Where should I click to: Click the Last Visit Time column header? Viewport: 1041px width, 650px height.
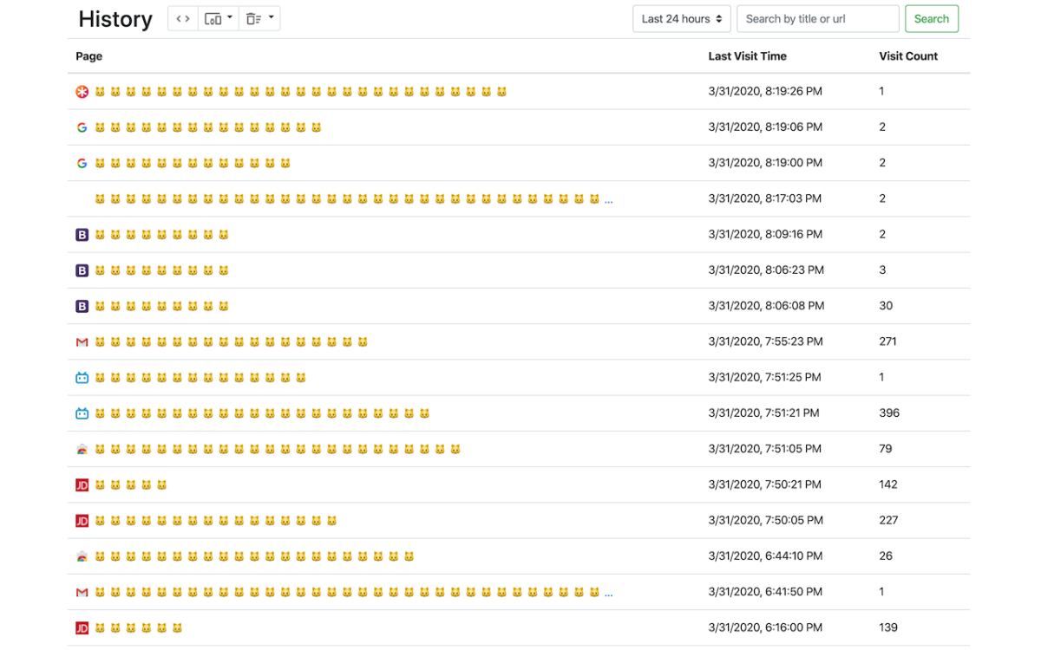point(747,56)
